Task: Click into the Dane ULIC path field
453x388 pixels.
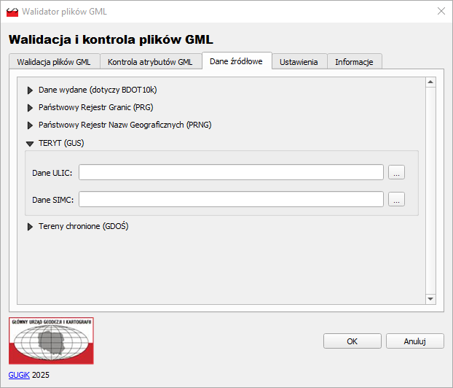Action: coord(231,173)
